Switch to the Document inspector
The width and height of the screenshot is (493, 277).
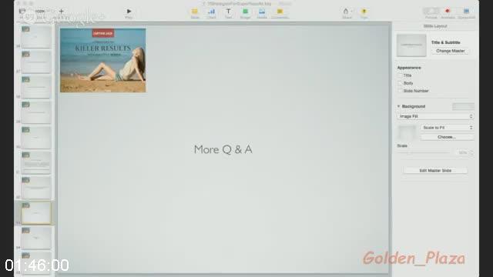pyautogui.click(x=466, y=11)
